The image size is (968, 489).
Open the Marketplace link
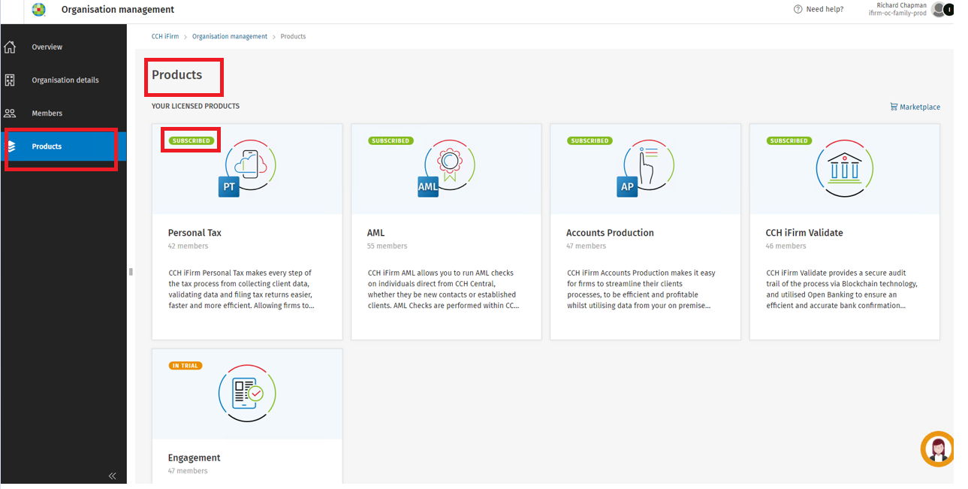point(920,107)
